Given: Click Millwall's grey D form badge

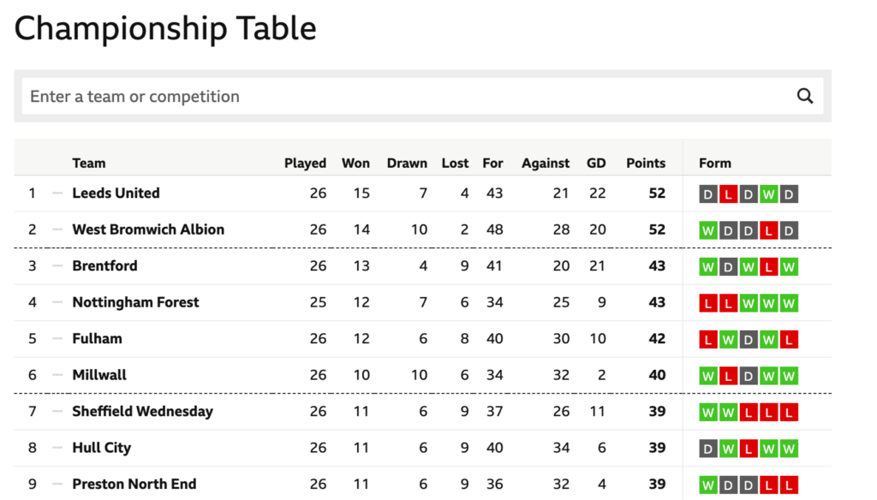Looking at the screenshot, I should tap(749, 376).
